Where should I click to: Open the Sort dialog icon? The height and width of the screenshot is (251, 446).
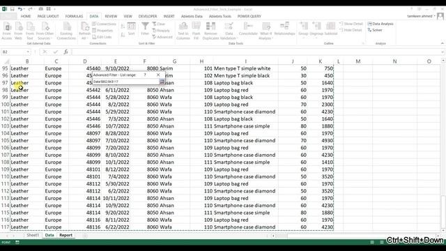tap(132, 29)
